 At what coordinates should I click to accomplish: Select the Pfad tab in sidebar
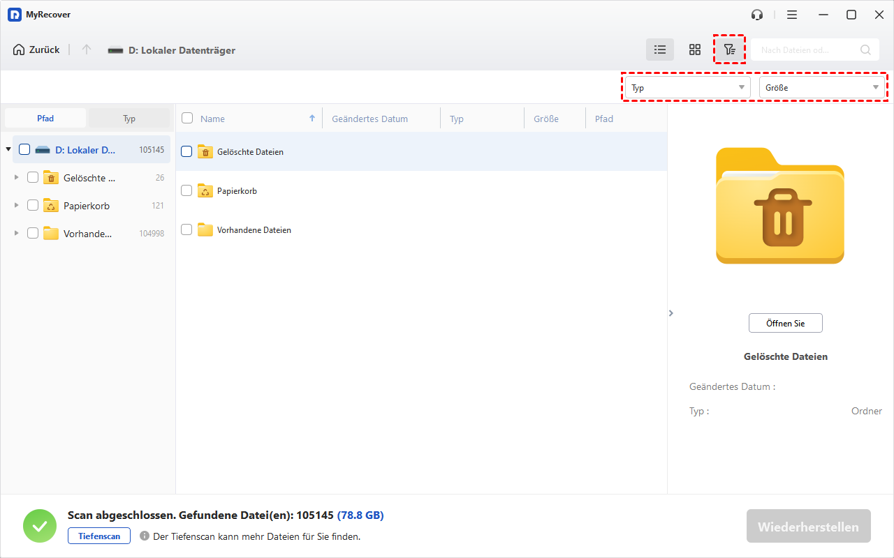tap(45, 119)
